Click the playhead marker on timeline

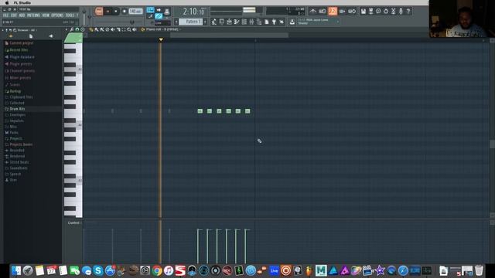click(161, 39)
